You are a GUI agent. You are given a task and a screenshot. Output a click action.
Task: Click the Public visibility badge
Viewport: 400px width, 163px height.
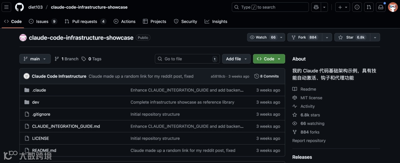click(x=143, y=38)
